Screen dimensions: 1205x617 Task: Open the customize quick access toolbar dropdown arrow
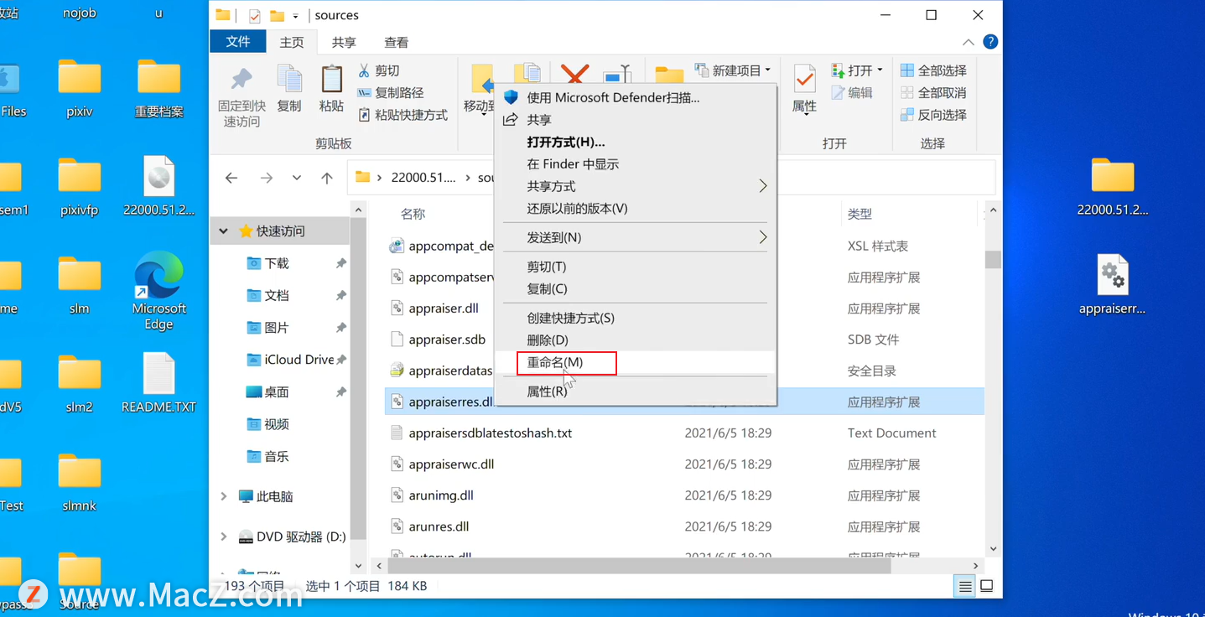295,16
